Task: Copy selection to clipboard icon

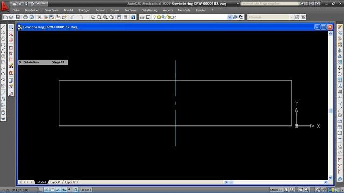Action: [x=46, y=17]
